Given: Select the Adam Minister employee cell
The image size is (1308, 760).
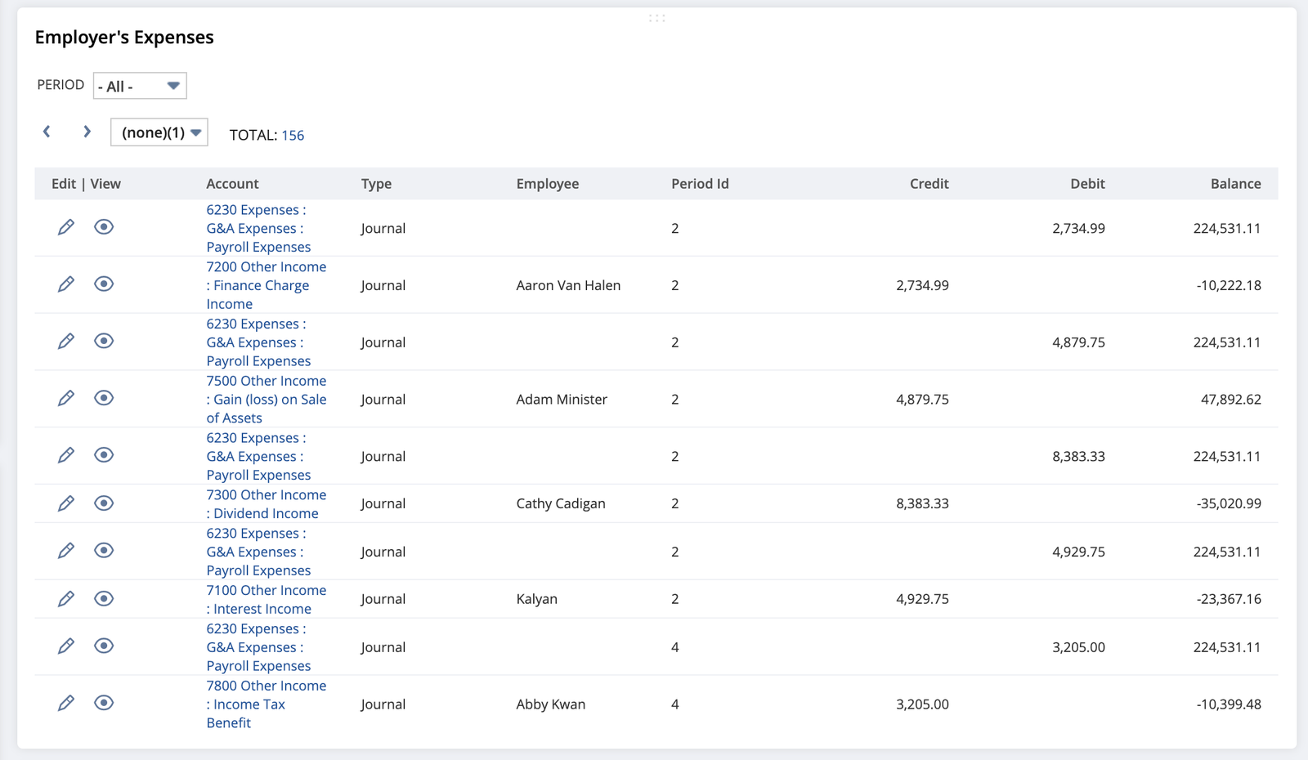Looking at the screenshot, I should 562,399.
